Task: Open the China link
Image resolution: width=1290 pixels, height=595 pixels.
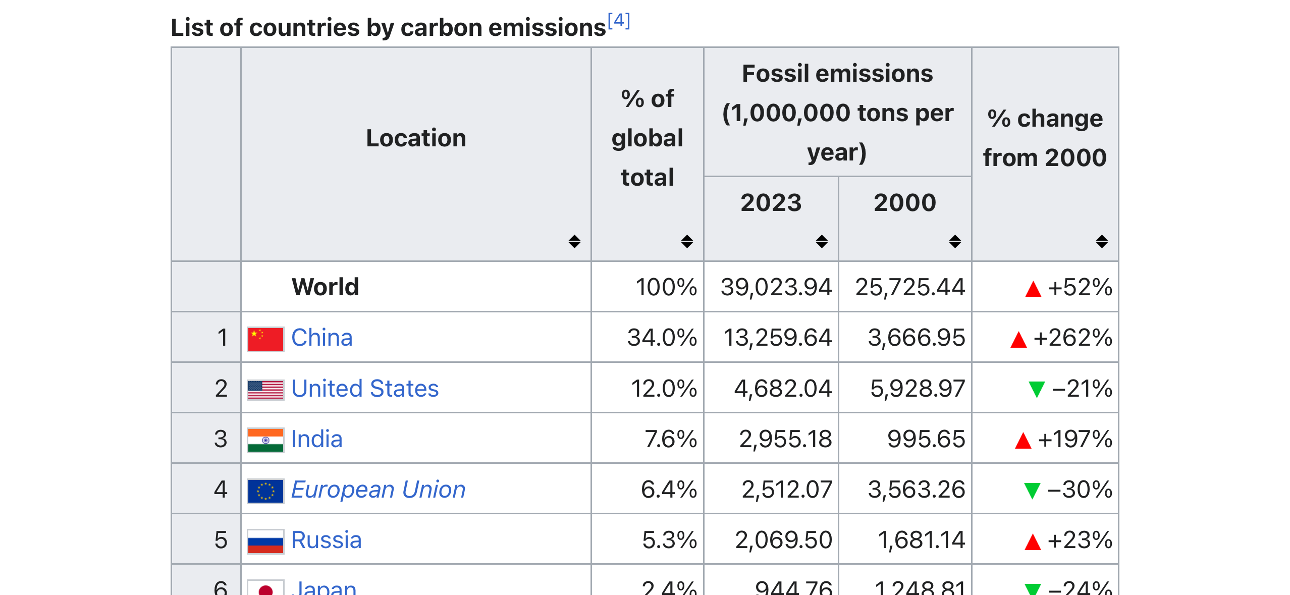Action: (x=321, y=338)
